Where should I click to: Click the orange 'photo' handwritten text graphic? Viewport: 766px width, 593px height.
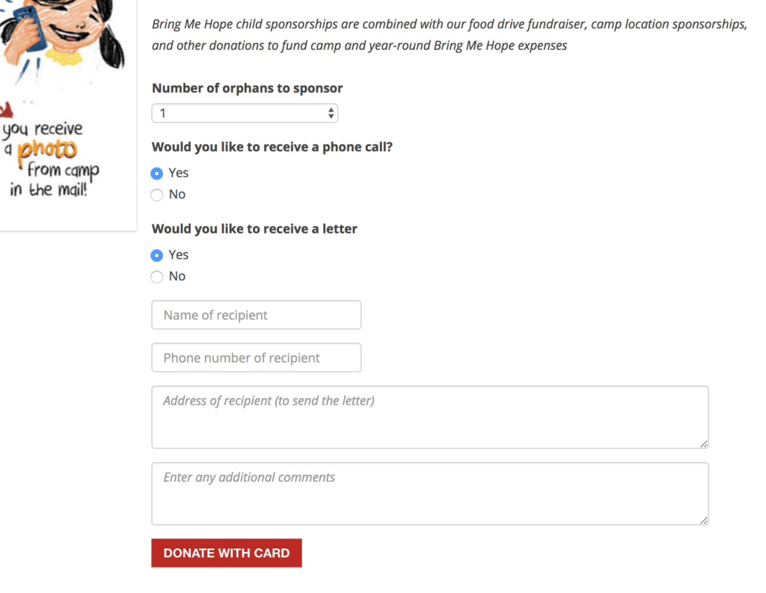(47, 150)
